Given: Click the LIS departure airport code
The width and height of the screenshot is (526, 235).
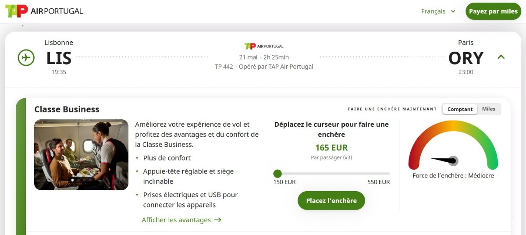Looking at the screenshot, I should tap(59, 58).
